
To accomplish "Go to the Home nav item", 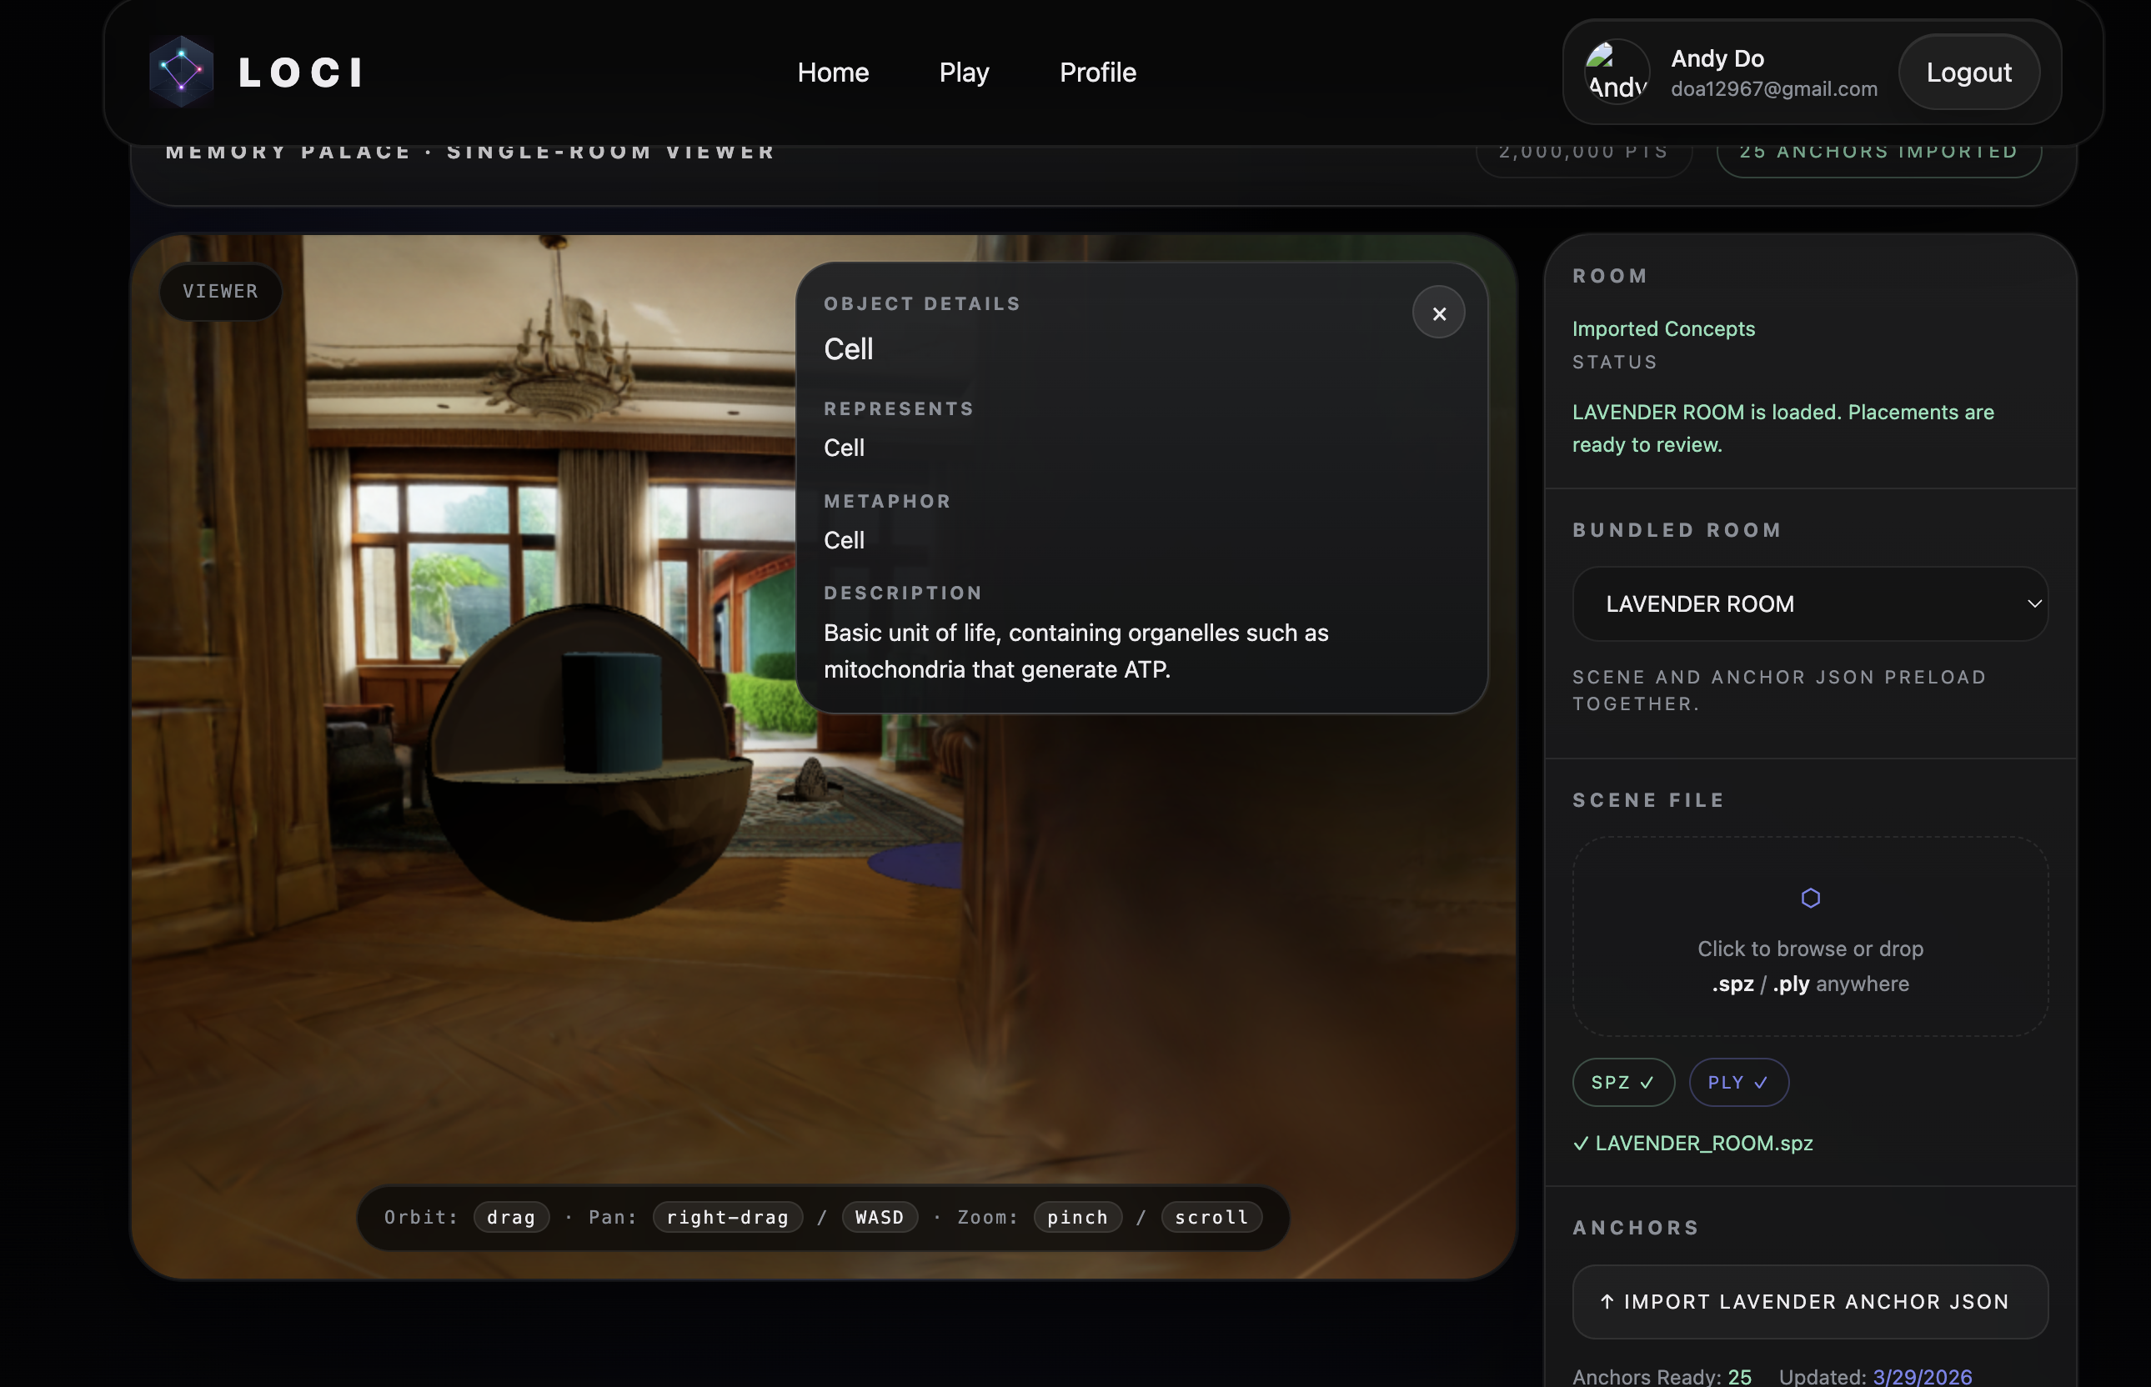I will pyautogui.click(x=832, y=72).
